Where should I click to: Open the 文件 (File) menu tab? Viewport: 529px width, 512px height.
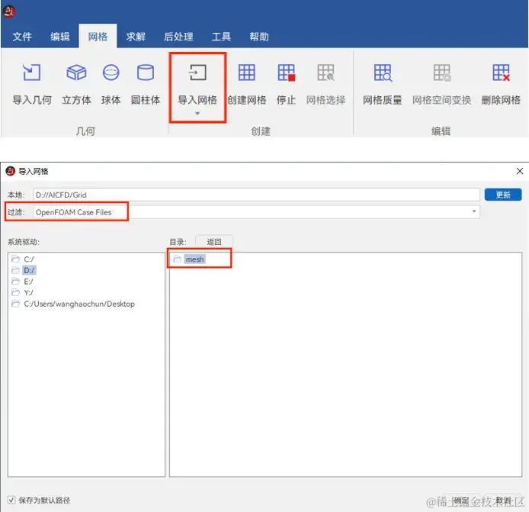tap(22, 37)
